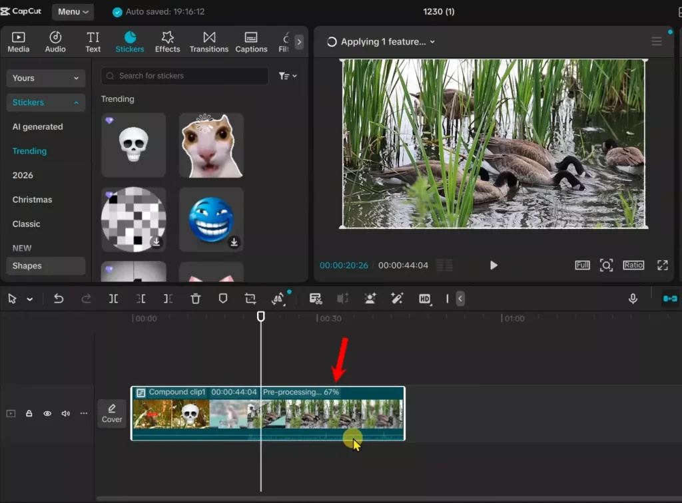This screenshot has width=682, height=503.
Task: Click the HD enhance quality icon
Action: [x=424, y=299]
